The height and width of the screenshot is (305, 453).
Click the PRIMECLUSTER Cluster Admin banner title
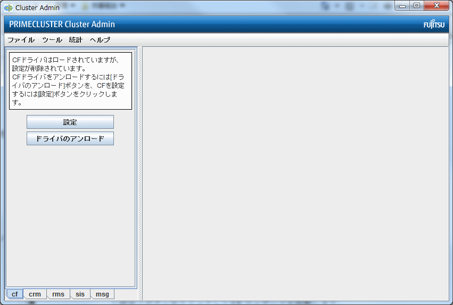point(62,24)
